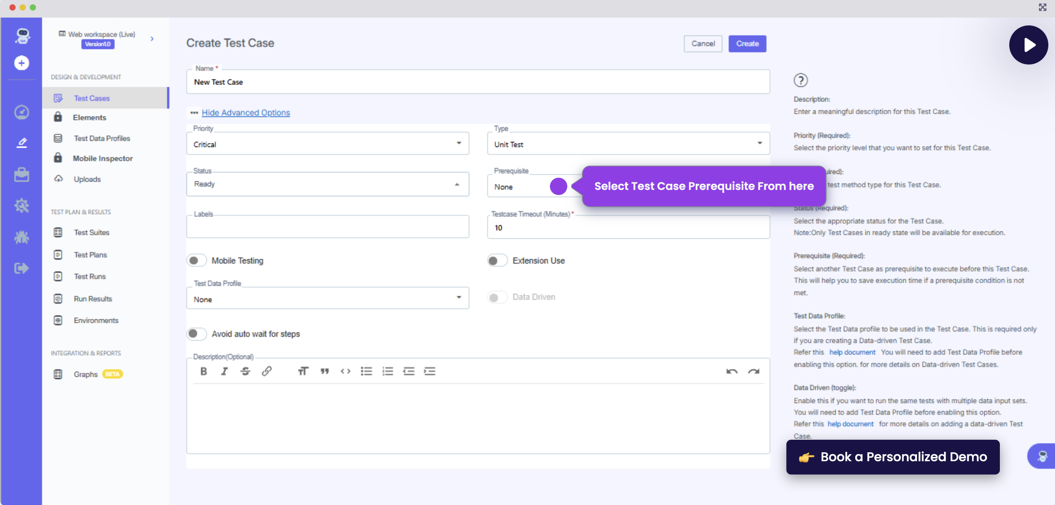This screenshot has height=505, width=1055.
Task: Open the Test Data Profile dropdown
Action: [327, 299]
